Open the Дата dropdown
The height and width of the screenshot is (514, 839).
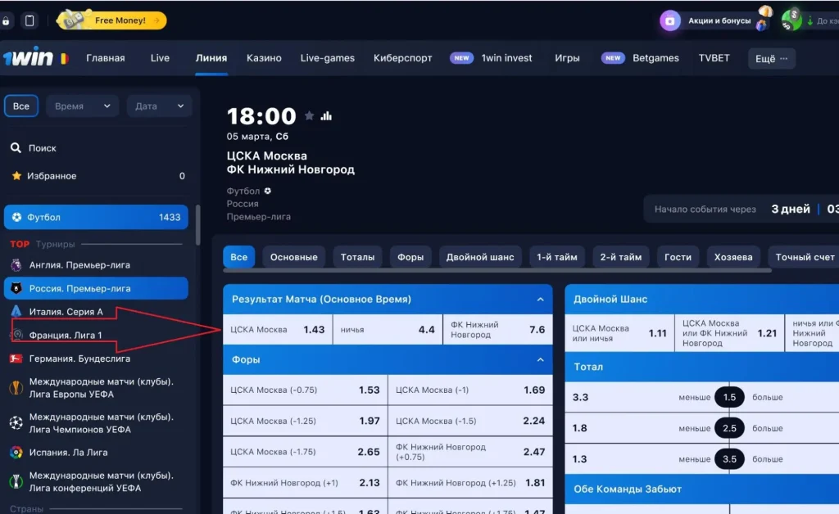click(159, 106)
